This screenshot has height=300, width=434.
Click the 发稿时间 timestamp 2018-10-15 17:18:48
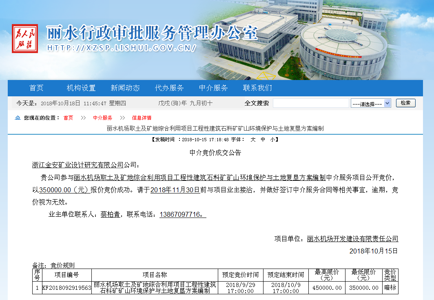coord(206,140)
